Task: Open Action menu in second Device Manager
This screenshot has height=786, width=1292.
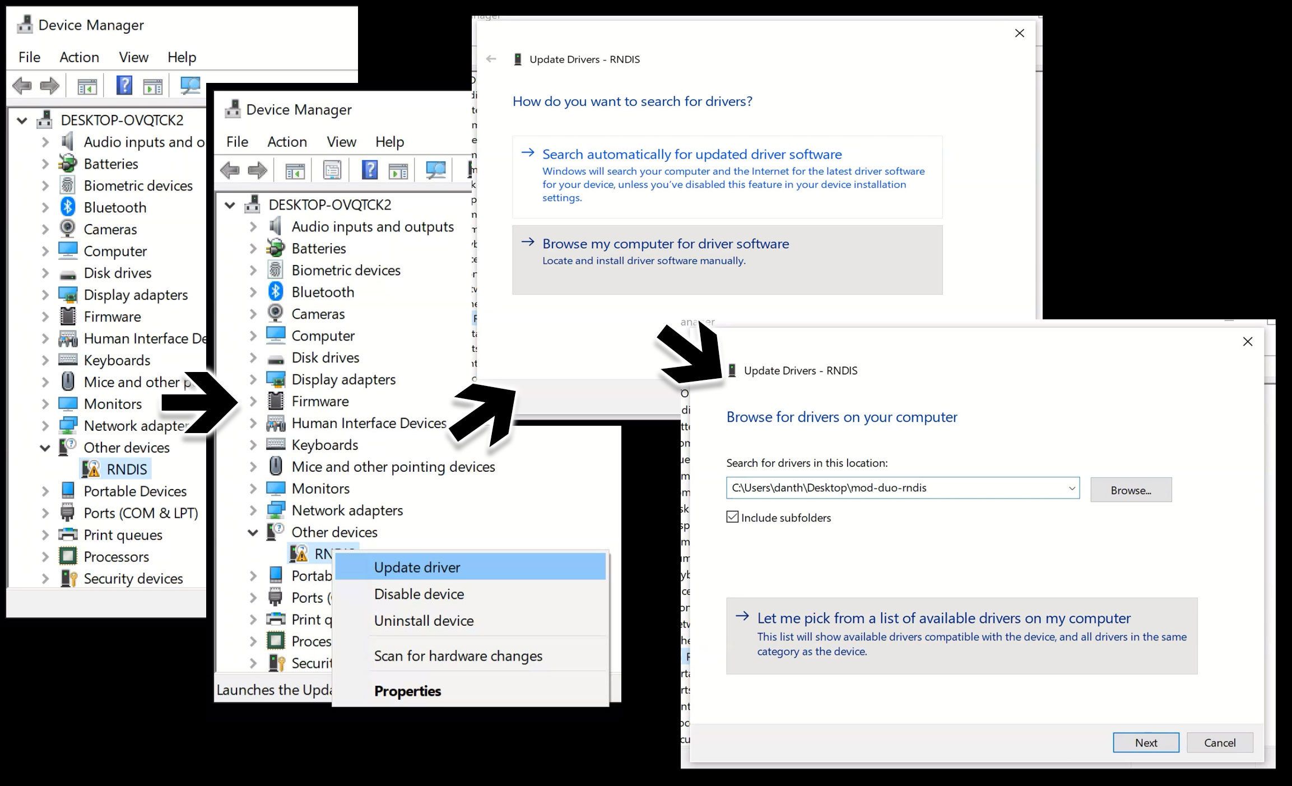Action: (x=287, y=142)
